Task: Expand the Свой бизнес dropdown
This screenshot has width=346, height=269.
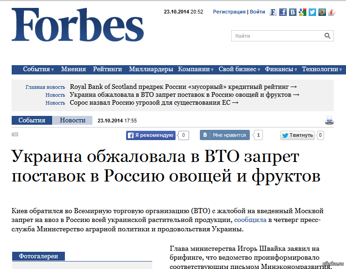Action: click(240, 69)
